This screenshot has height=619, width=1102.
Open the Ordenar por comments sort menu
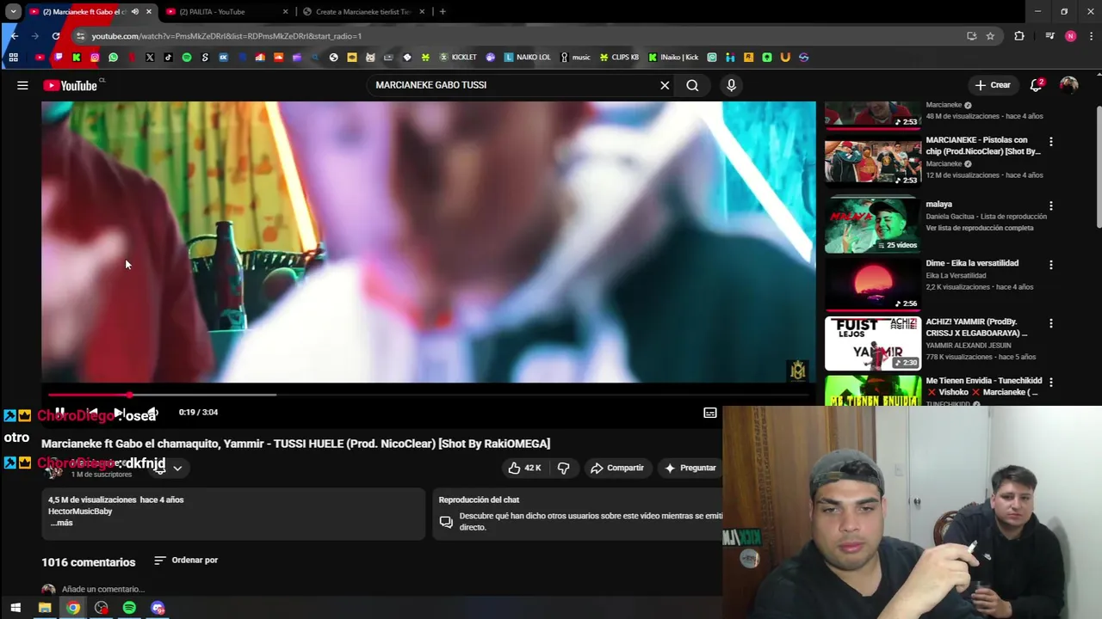(x=186, y=561)
